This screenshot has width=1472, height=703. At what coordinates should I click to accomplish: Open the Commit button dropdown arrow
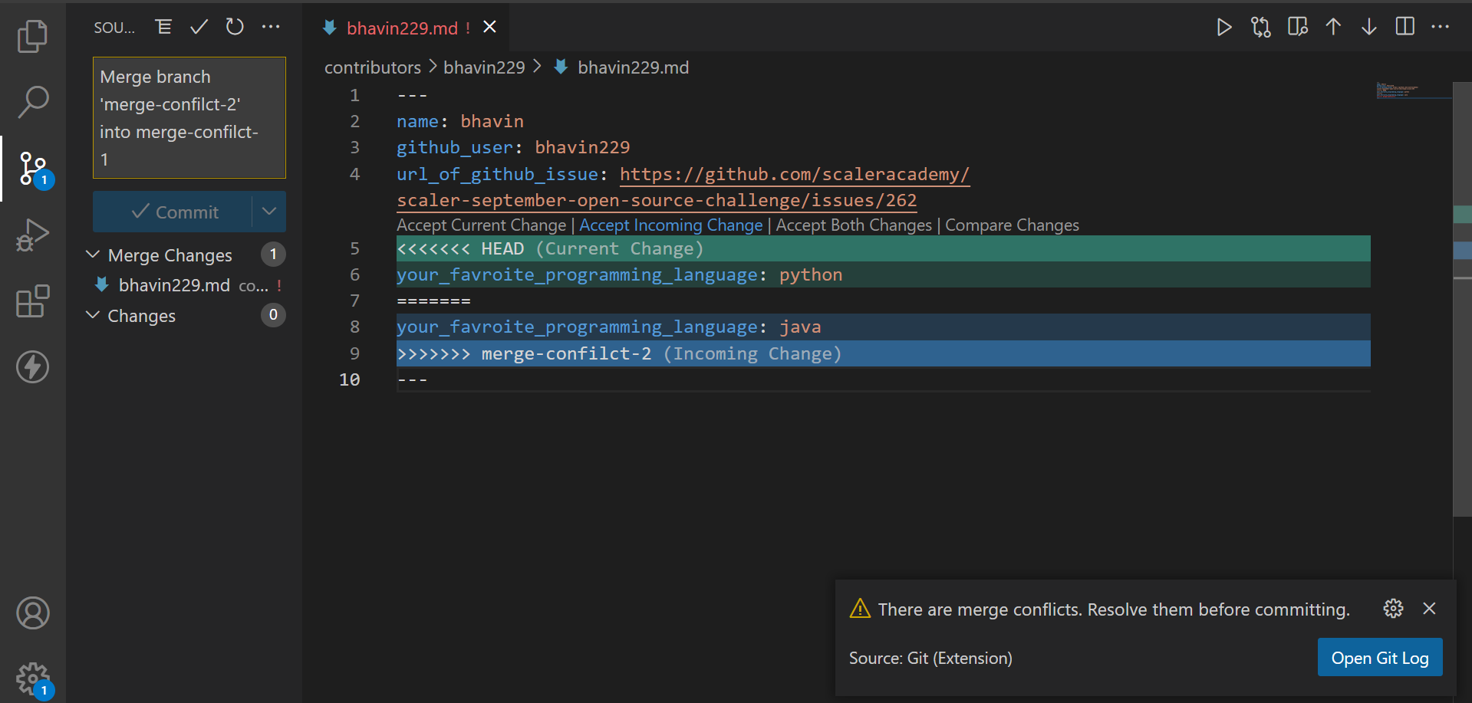click(x=268, y=212)
